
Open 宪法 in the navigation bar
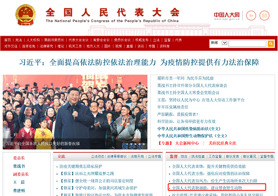(19, 40)
